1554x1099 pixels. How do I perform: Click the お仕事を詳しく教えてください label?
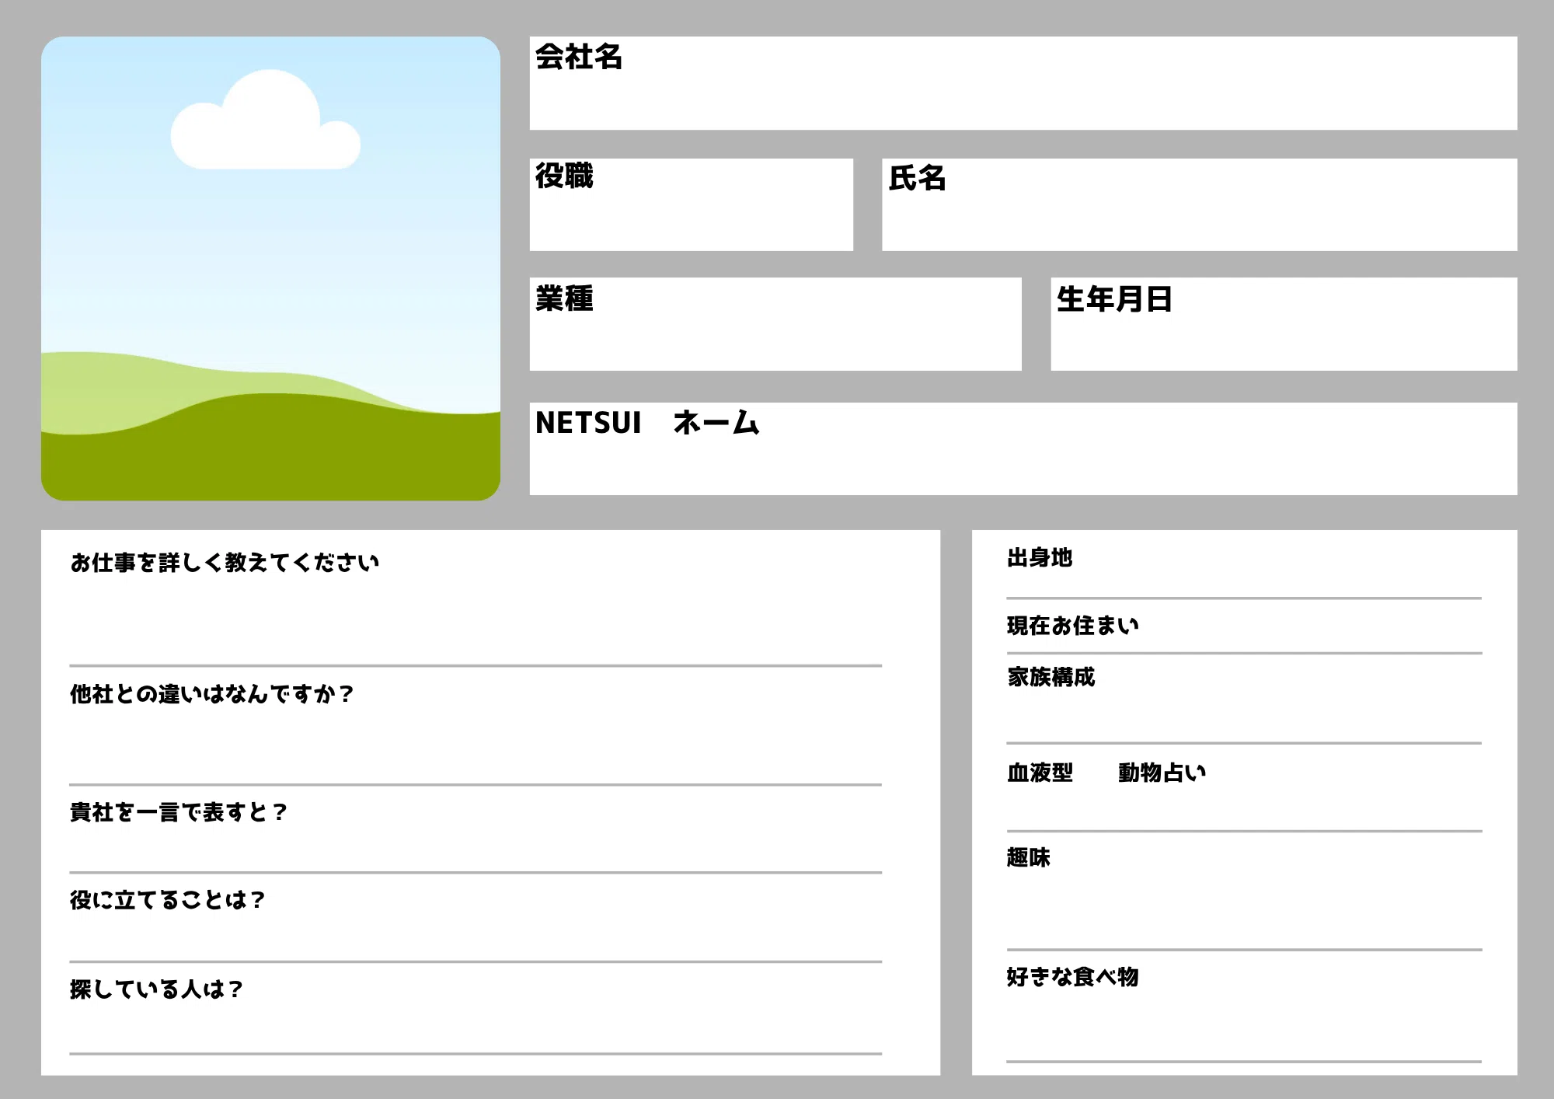(225, 562)
